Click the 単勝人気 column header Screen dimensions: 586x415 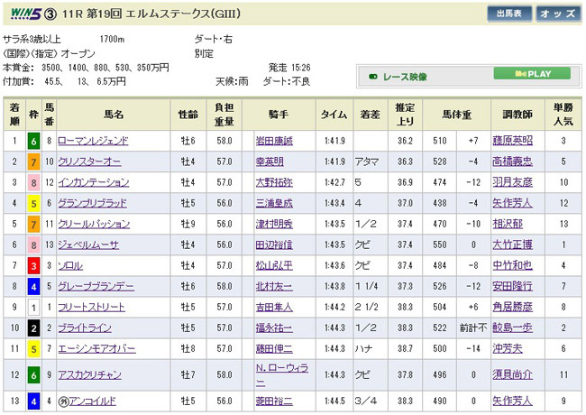tap(563, 115)
